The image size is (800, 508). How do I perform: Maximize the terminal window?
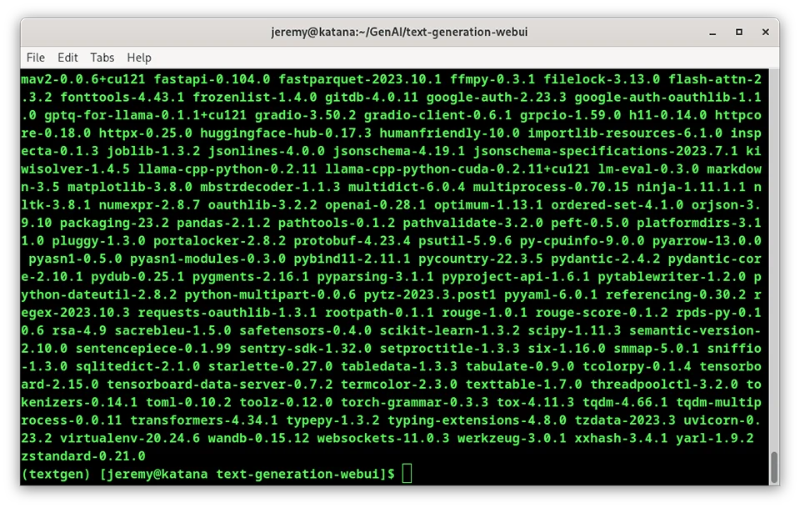tap(739, 33)
